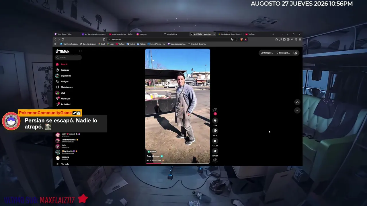Viewport: 367px width, 206px height.
Task: Share the TikTok video with the arrow icon
Action: tap(215, 151)
